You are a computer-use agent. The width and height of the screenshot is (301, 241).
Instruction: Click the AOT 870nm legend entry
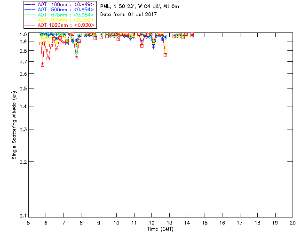pos(59,20)
